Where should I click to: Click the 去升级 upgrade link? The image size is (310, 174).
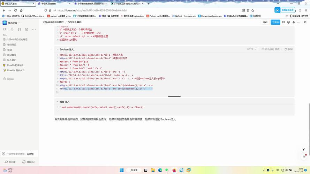point(30,154)
